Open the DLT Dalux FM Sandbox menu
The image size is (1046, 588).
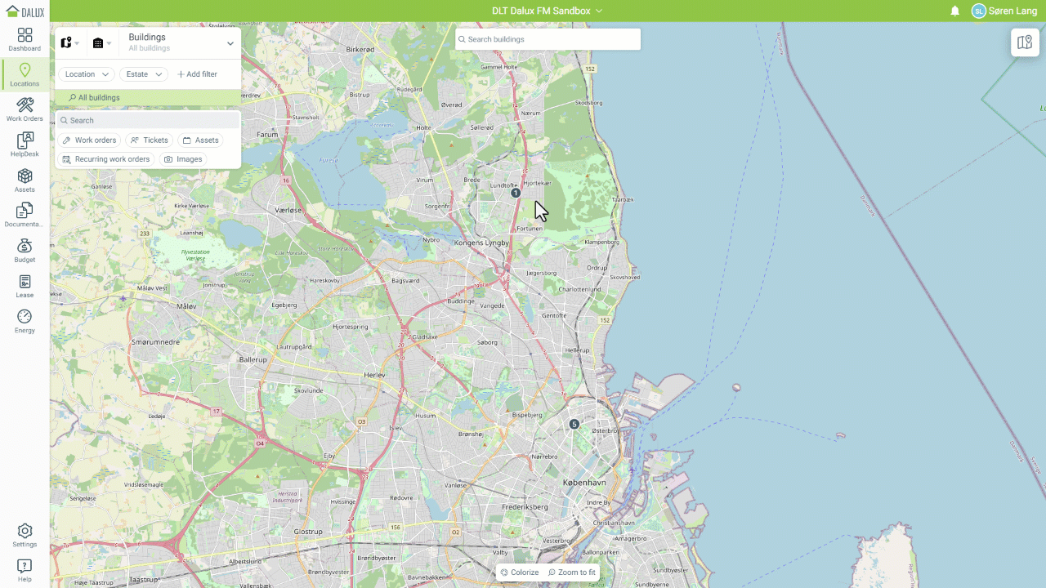(547, 11)
